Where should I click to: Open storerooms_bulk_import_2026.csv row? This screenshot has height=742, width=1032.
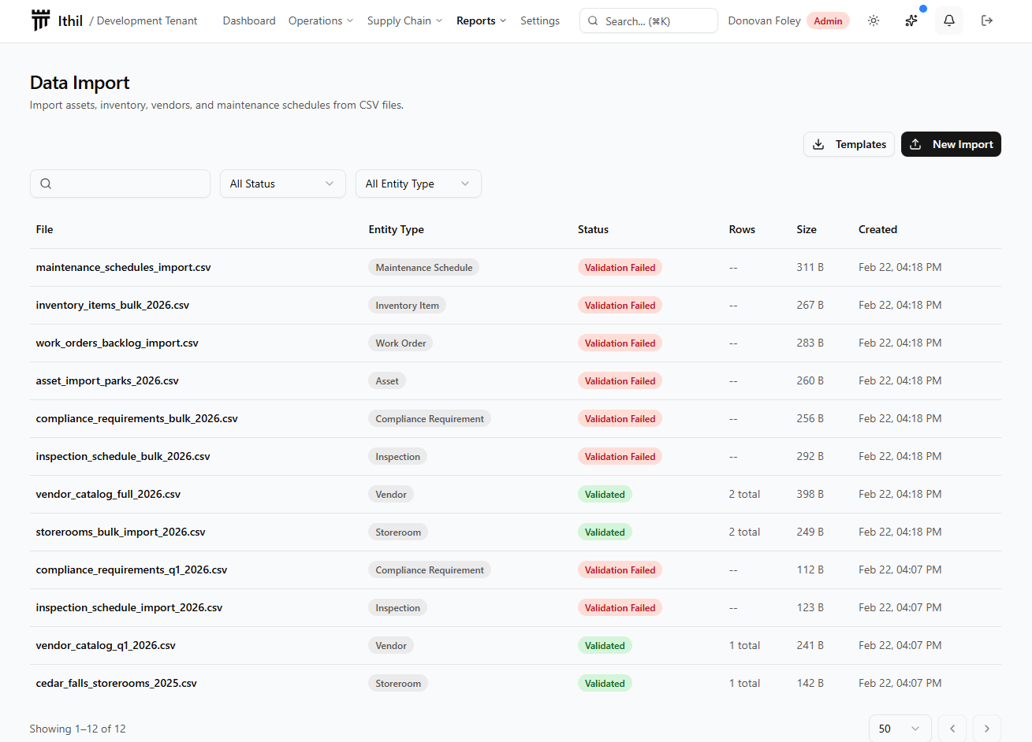point(516,532)
